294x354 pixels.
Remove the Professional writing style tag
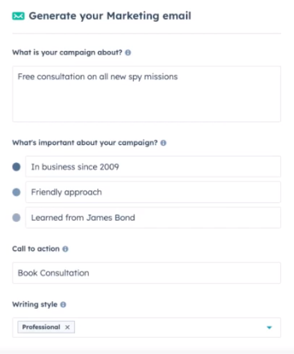(x=67, y=327)
